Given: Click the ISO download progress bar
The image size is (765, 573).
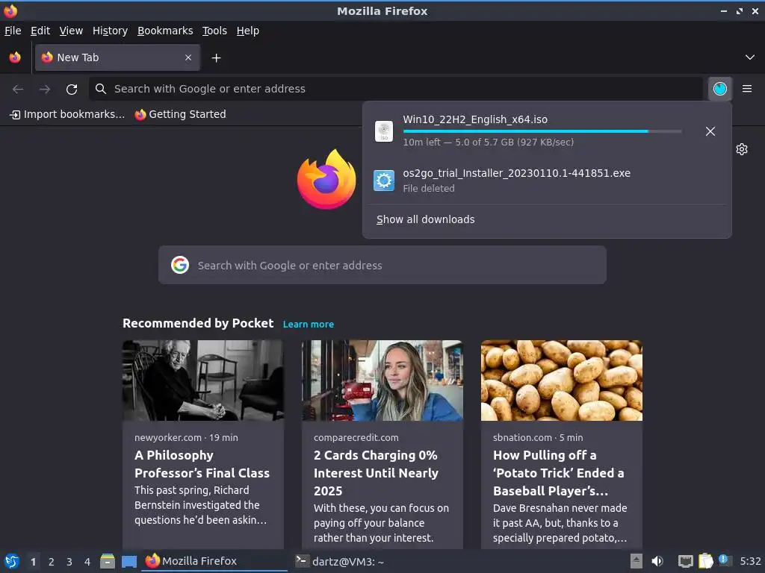Looking at the screenshot, I should 542,131.
